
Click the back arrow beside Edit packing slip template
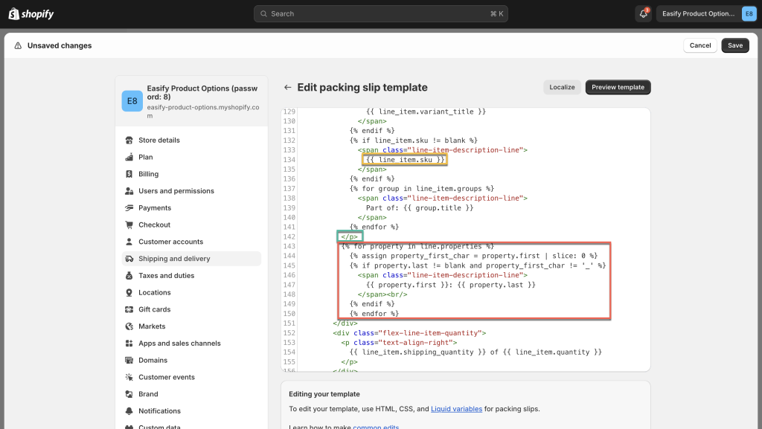click(x=287, y=87)
